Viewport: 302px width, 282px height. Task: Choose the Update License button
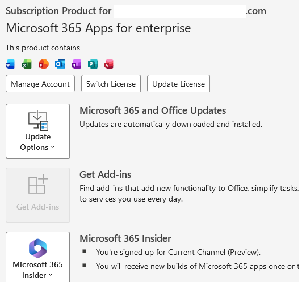click(x=179, y=84)
